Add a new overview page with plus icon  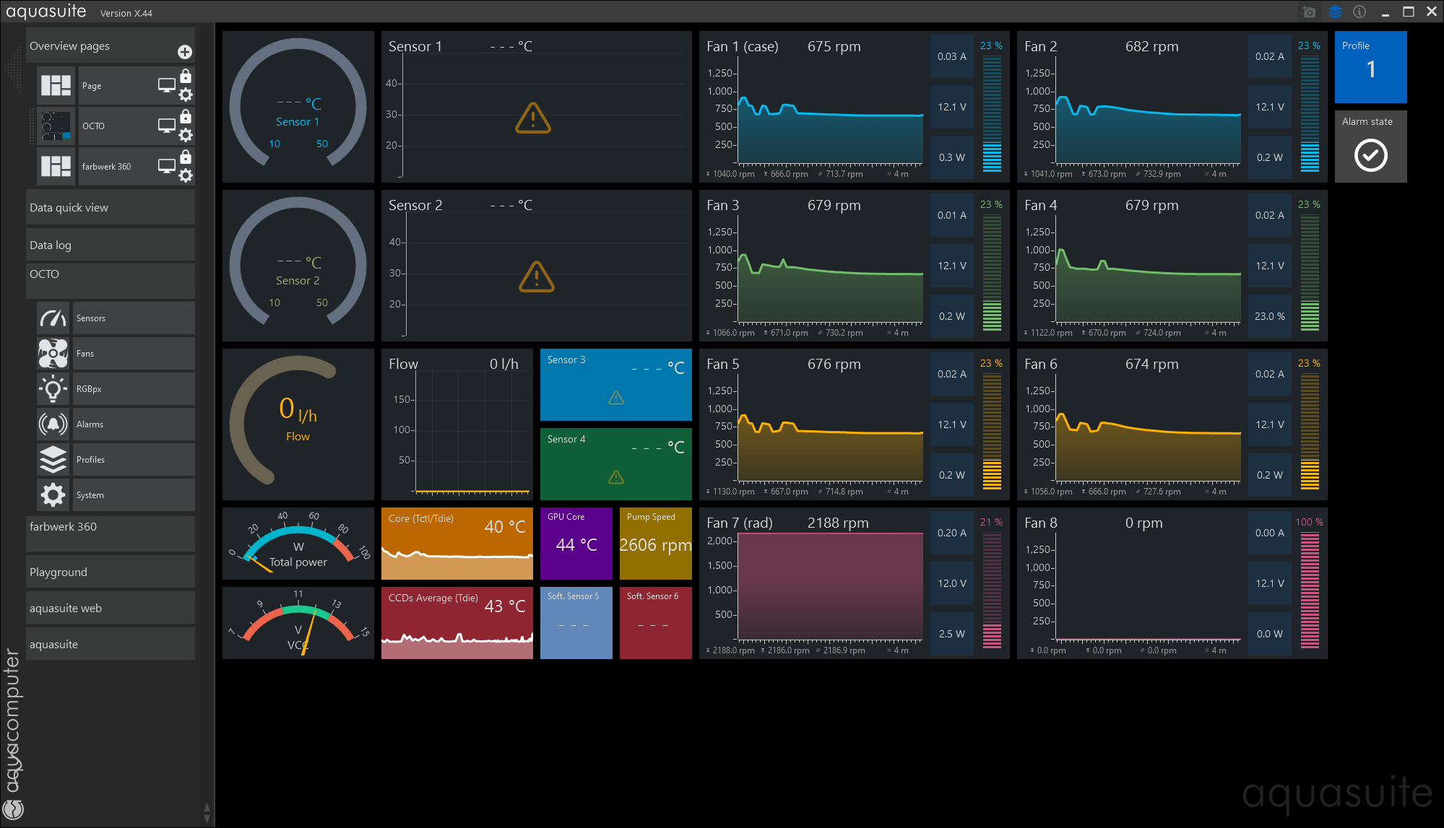(185, 52)
